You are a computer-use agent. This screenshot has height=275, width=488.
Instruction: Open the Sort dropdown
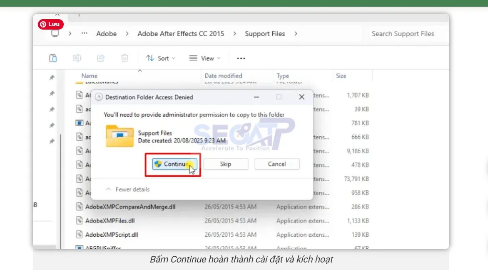click(x=160, y=58)
